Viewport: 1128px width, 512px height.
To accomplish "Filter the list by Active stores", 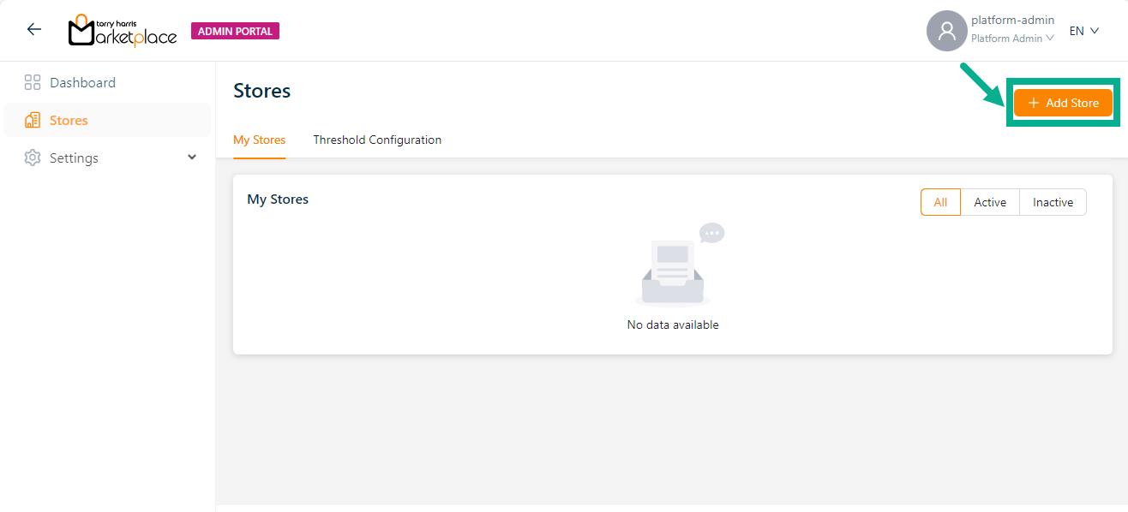I will tap(989, 202).
